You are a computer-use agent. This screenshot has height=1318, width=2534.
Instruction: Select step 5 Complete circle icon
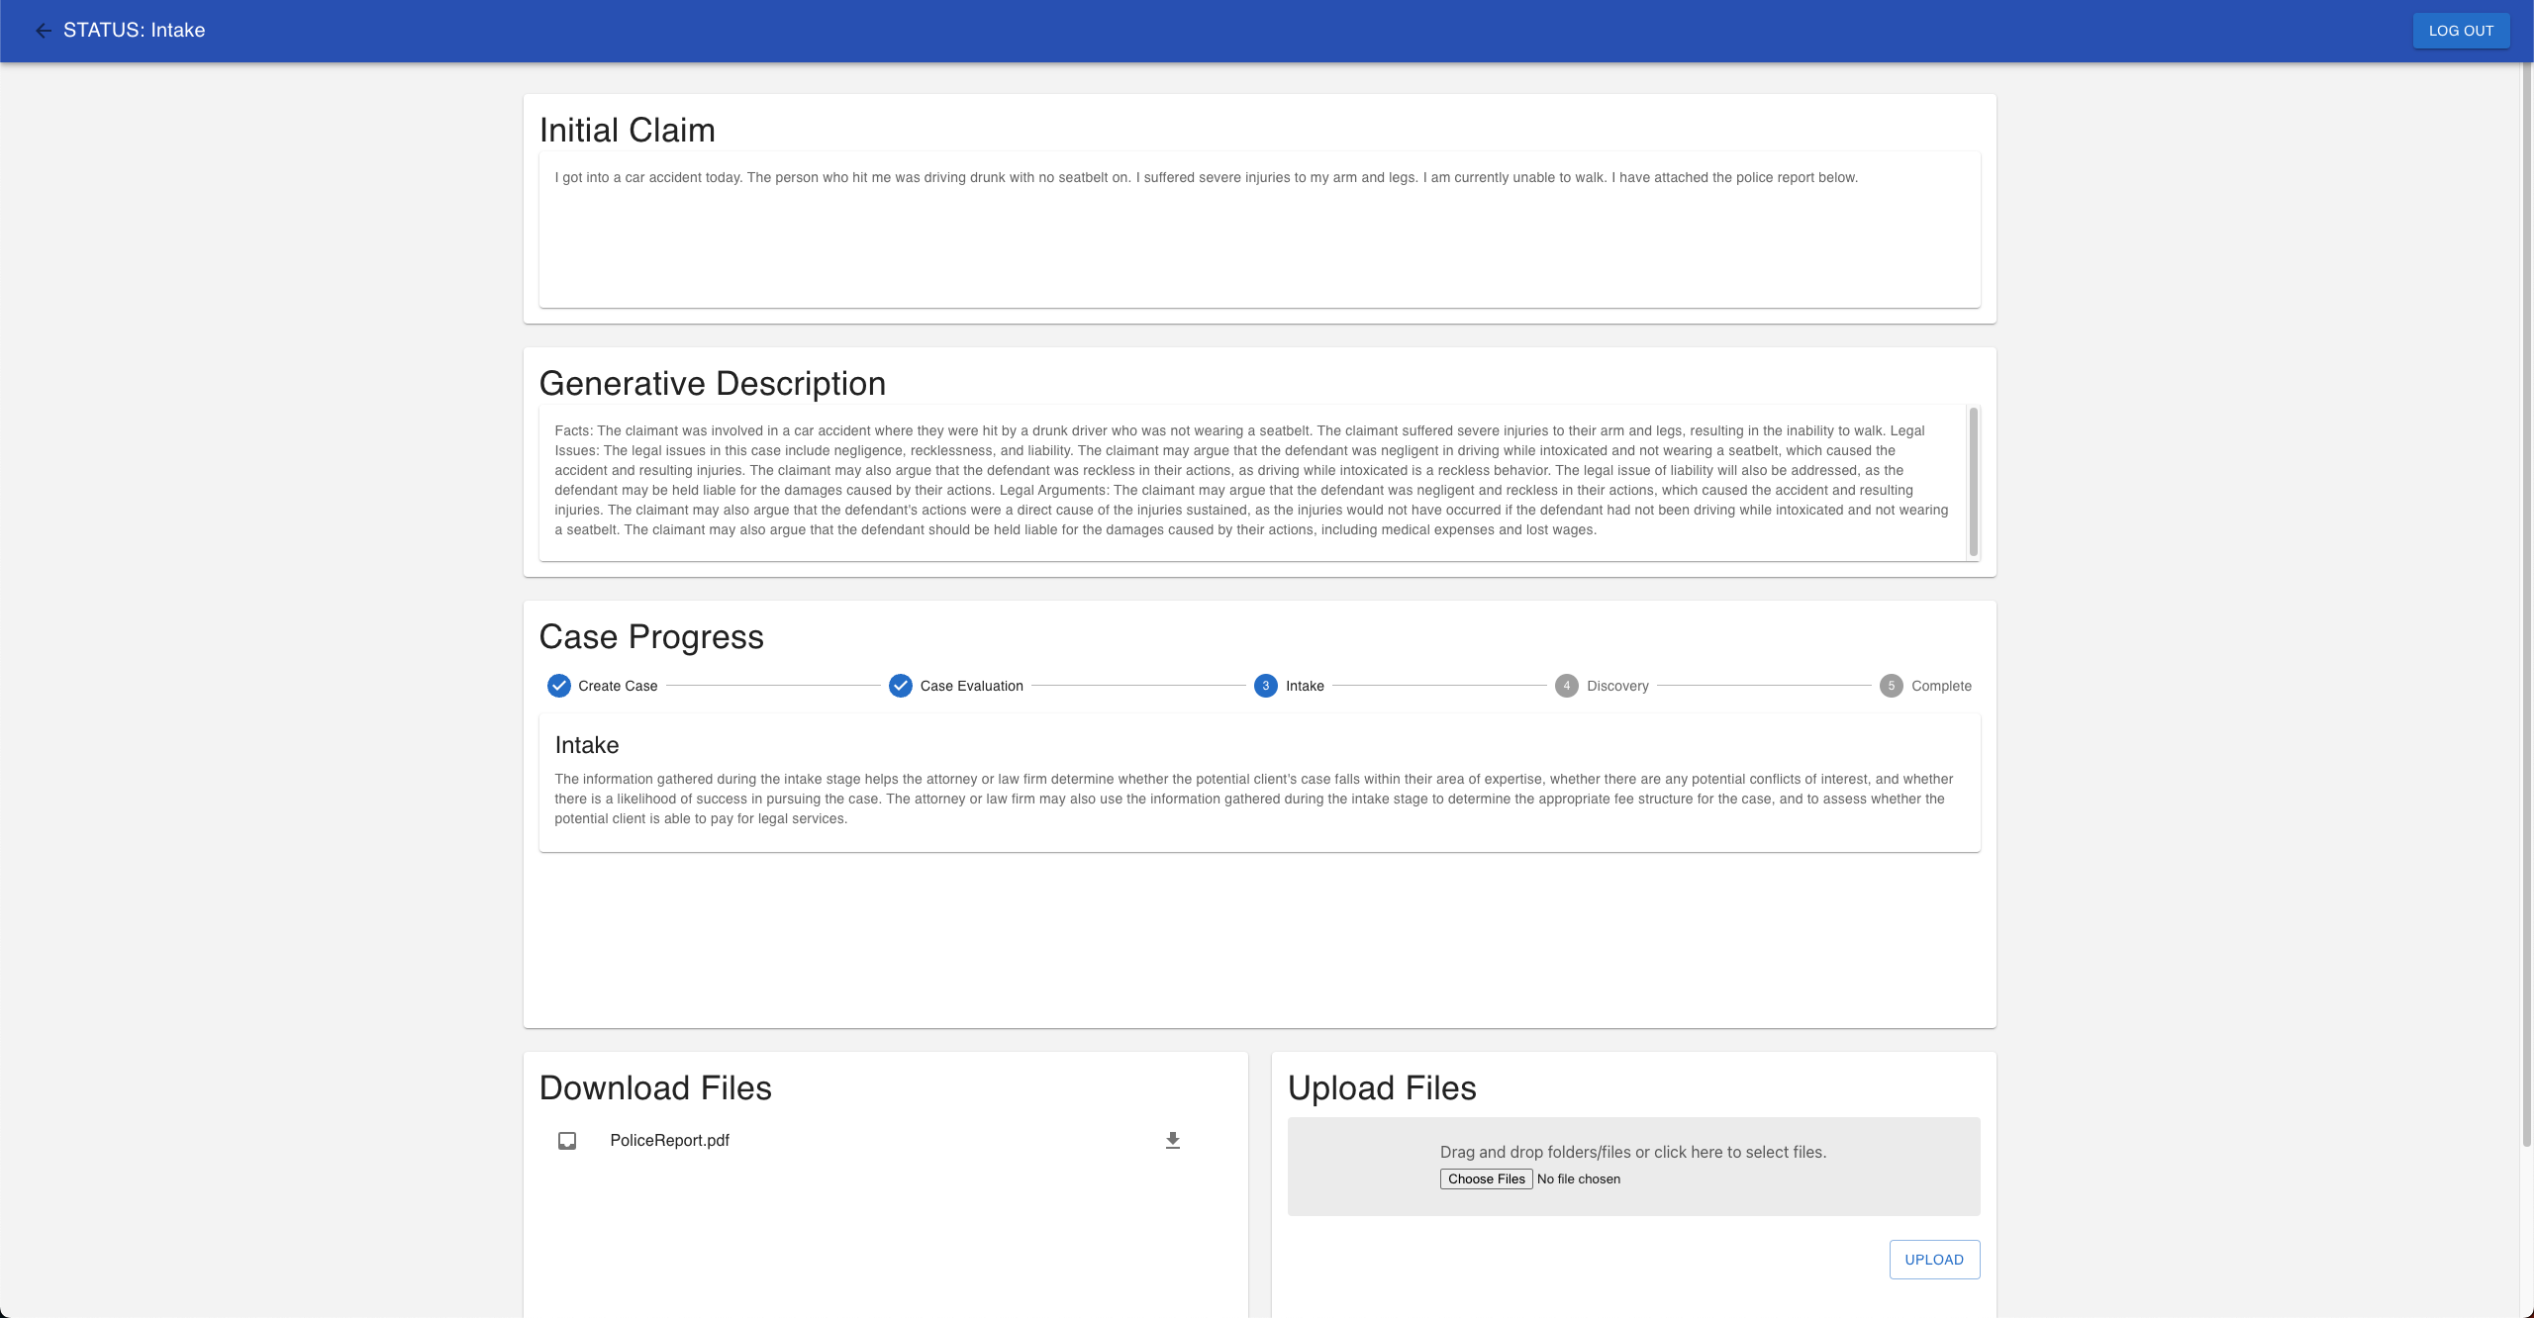click(x=1891, y=686)
